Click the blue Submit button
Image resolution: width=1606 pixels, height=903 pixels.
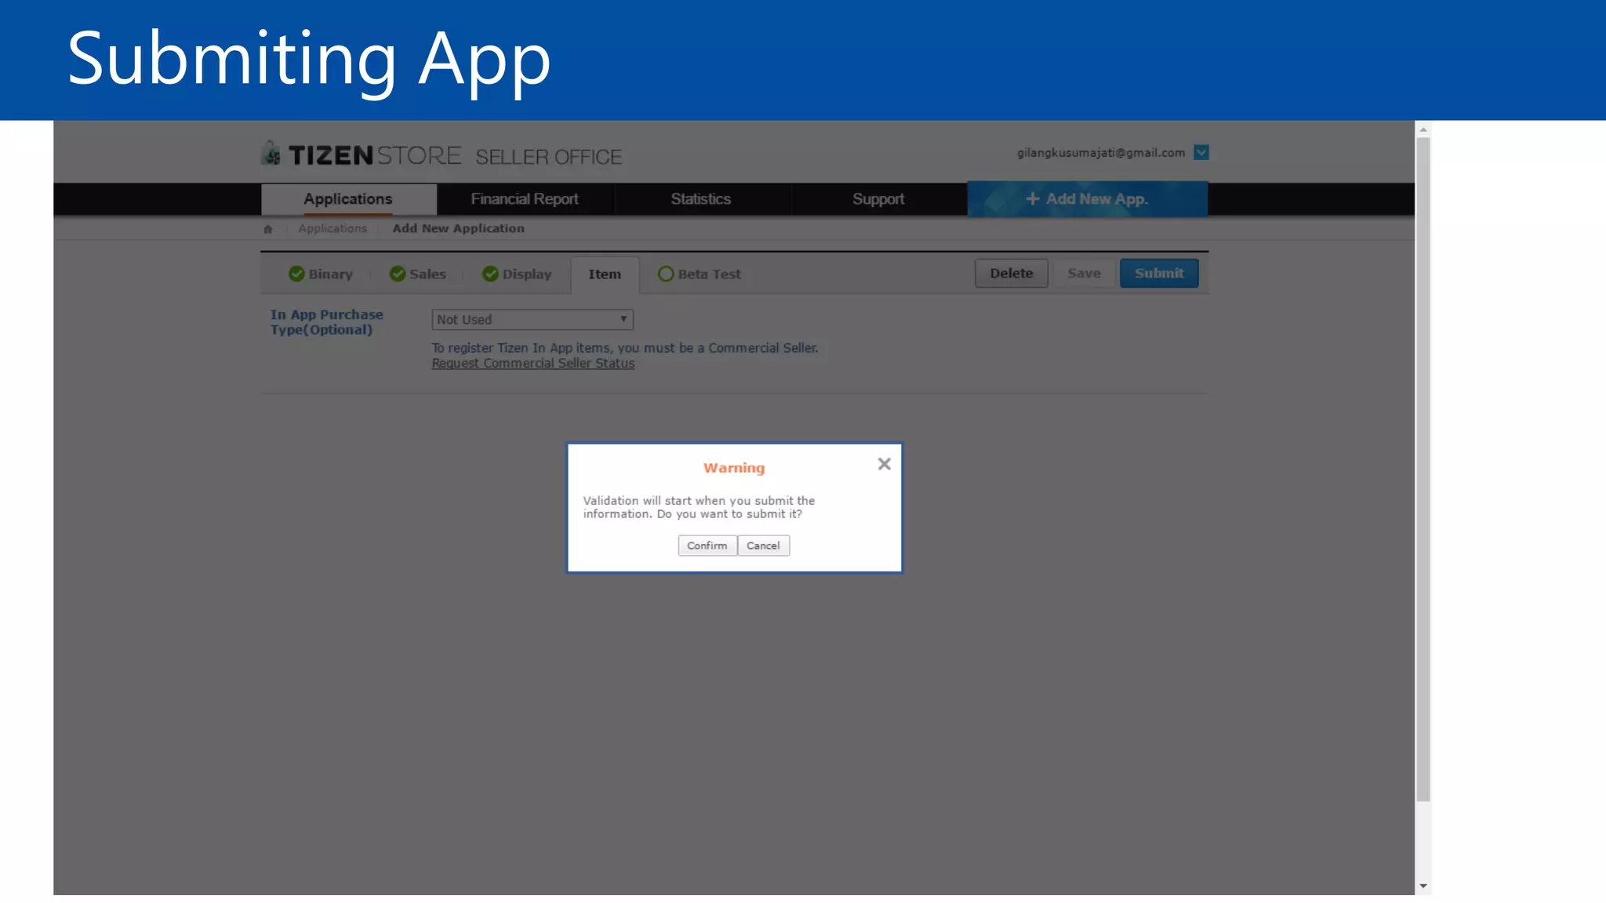pos(1159,274)
